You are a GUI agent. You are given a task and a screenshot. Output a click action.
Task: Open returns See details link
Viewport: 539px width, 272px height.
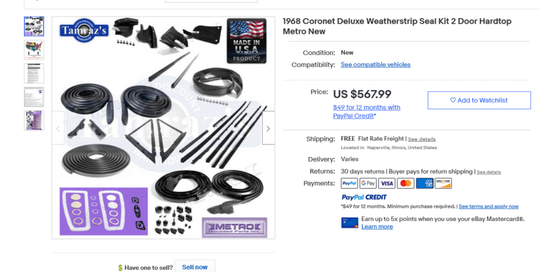pos(488,172)
